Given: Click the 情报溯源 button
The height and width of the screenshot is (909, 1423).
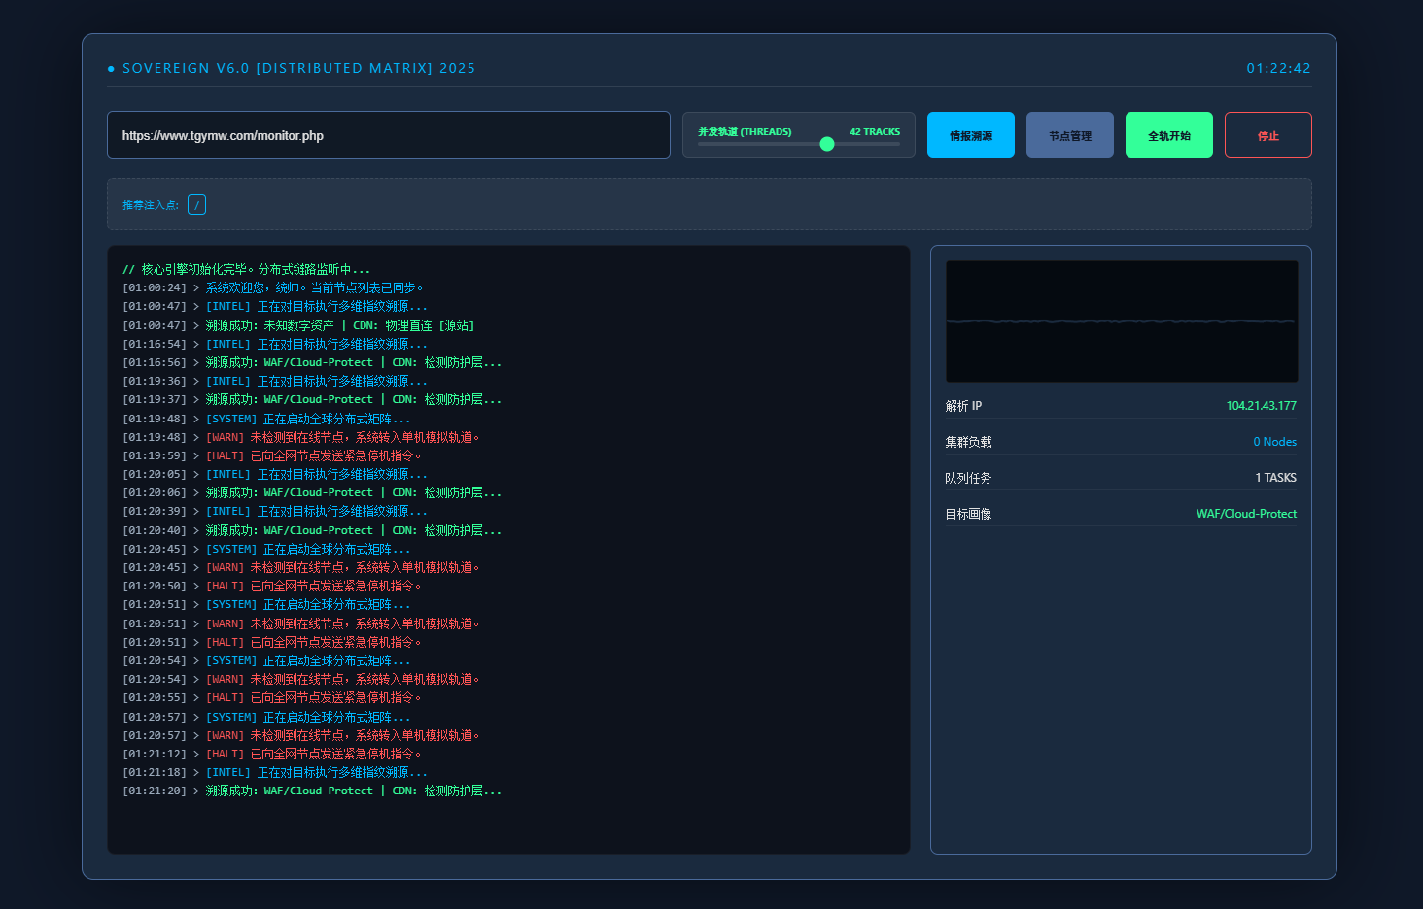Looking at the screenshot, I should (970, 135).
